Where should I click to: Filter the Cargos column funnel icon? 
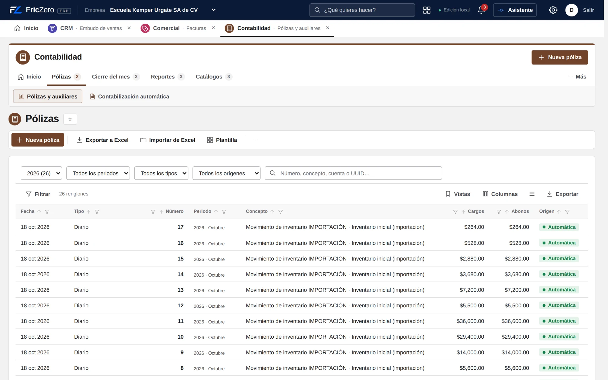[x=455, y=212]
